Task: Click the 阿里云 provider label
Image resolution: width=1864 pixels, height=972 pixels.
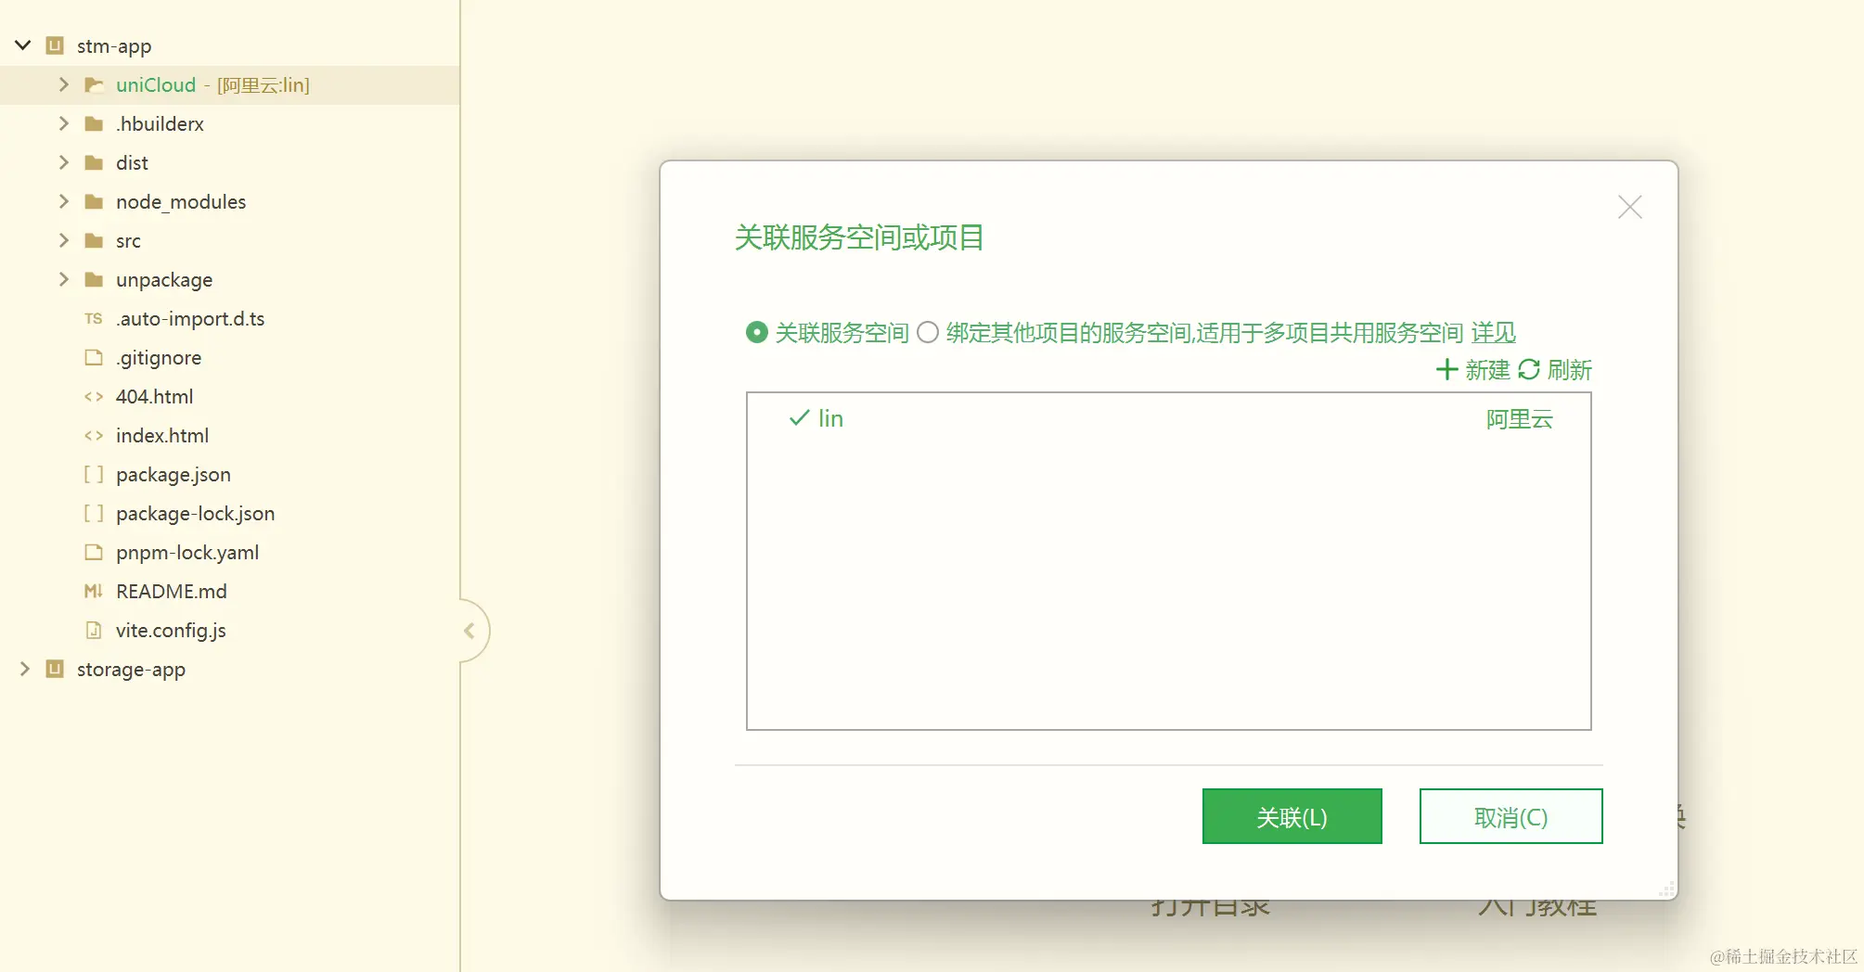Action: [1520, 419]
